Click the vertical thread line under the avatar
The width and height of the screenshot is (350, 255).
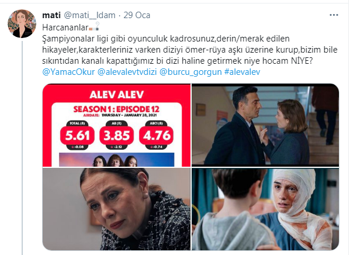22,147
